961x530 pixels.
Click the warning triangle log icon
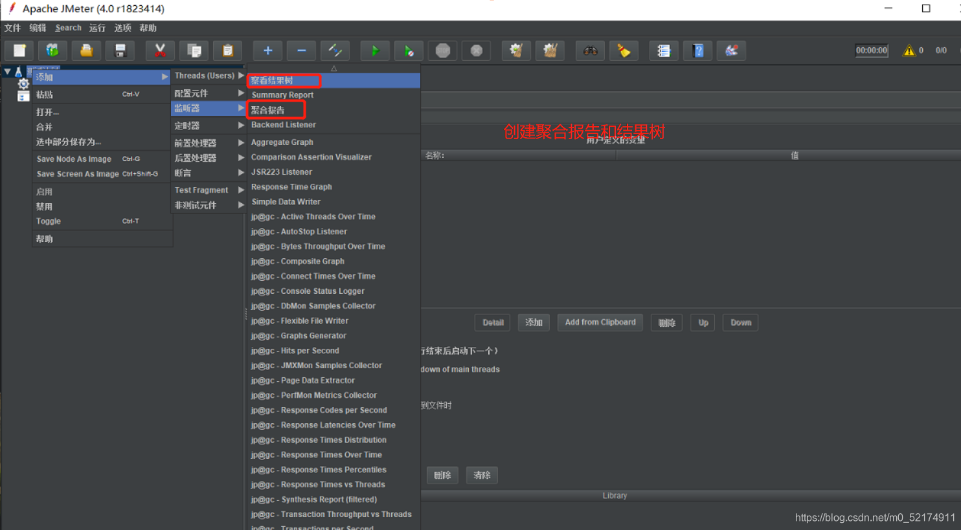(x=909, y=50)
